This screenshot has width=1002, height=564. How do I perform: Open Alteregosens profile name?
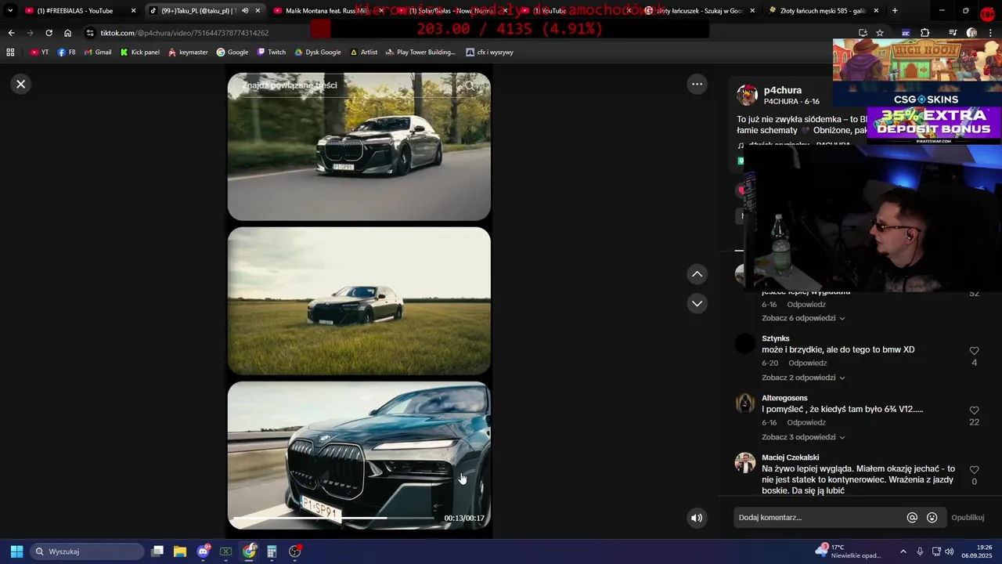click(784, 398)
